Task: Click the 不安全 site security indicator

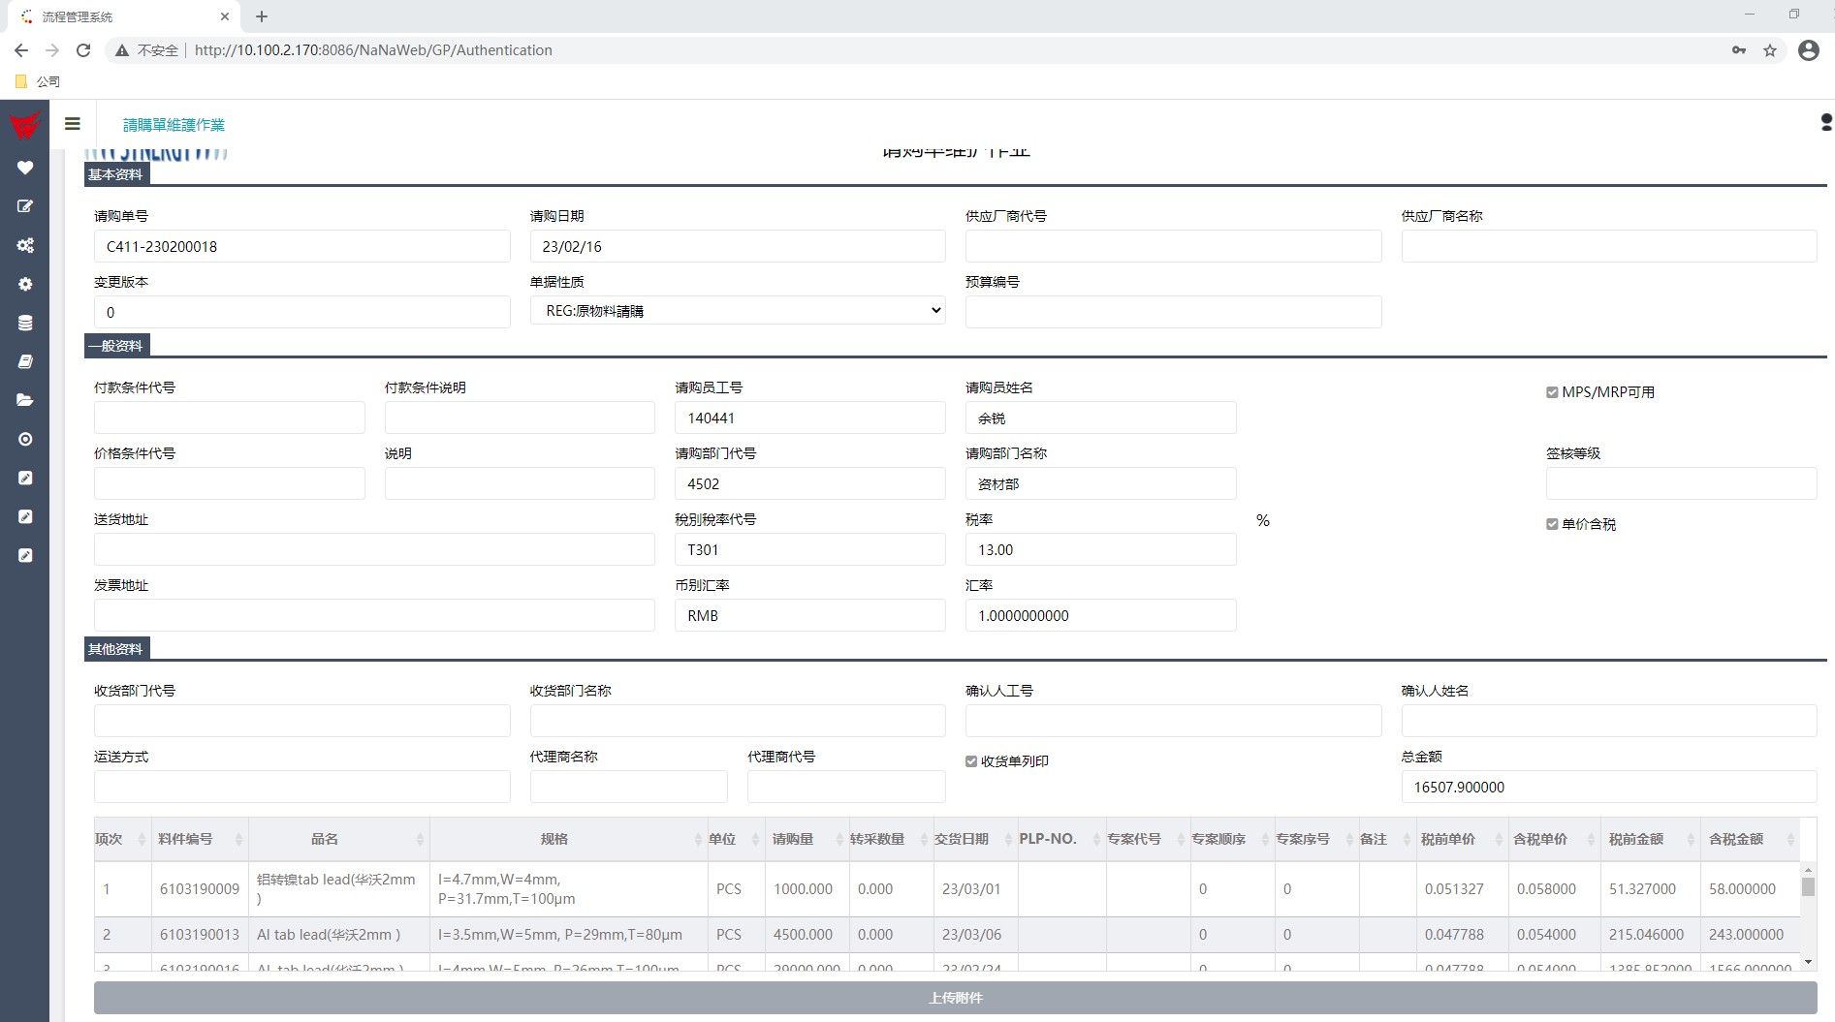Action: (147, 50)
